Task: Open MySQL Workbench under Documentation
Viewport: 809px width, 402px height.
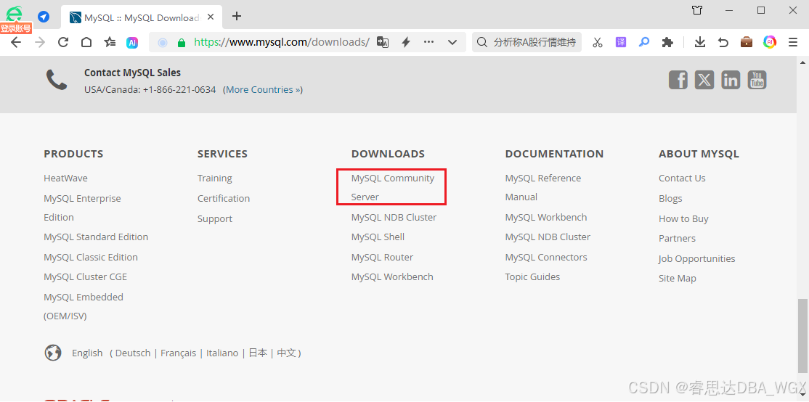Action: [x=546, y=218]
